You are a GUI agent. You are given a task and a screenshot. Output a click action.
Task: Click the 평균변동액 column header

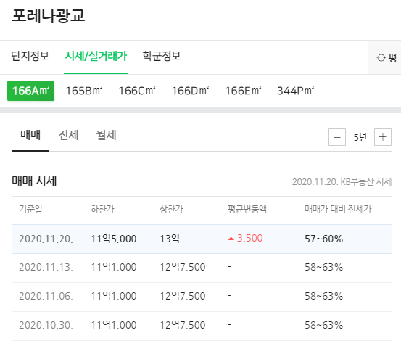pyautogui.click(x=247, y=209)
